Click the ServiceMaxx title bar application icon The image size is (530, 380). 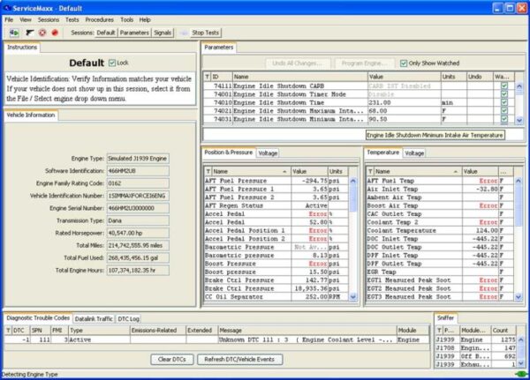tap(7, 8)
